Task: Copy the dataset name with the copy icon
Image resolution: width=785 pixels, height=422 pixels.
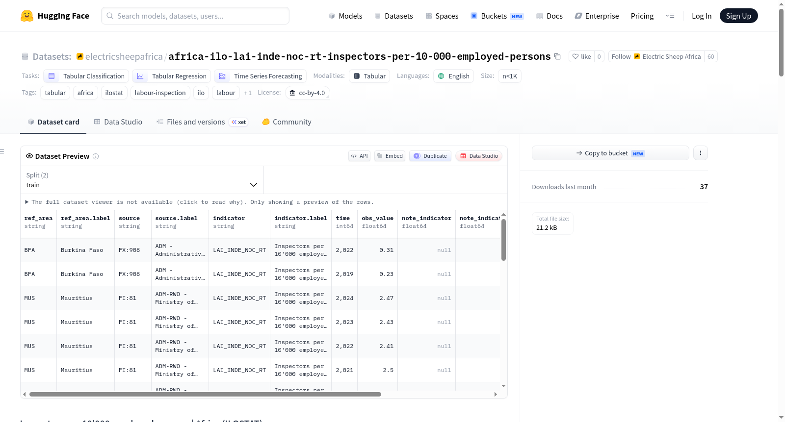Action: tap(557, 56)
